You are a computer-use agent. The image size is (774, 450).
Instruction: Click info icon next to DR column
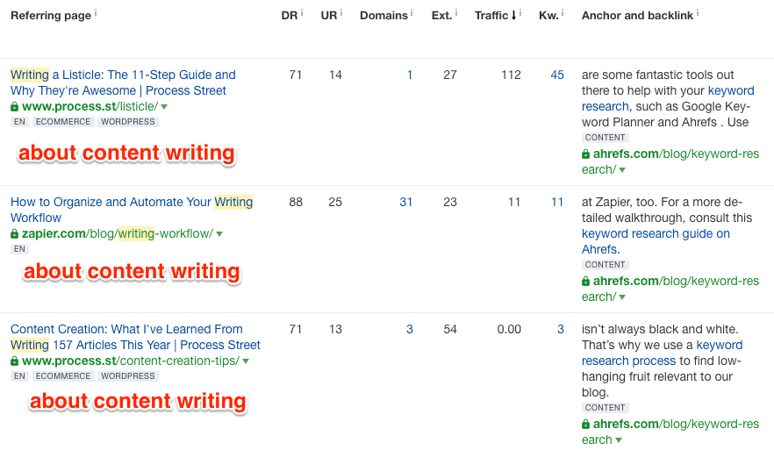coord(302,13)
